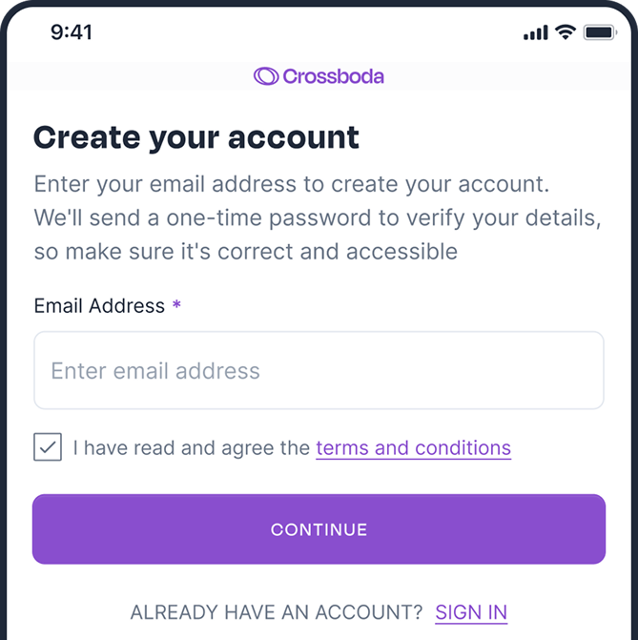Toggle the terms agreement checkbox
The height and width of the screenshot is (640, 638).
[48, 447]
